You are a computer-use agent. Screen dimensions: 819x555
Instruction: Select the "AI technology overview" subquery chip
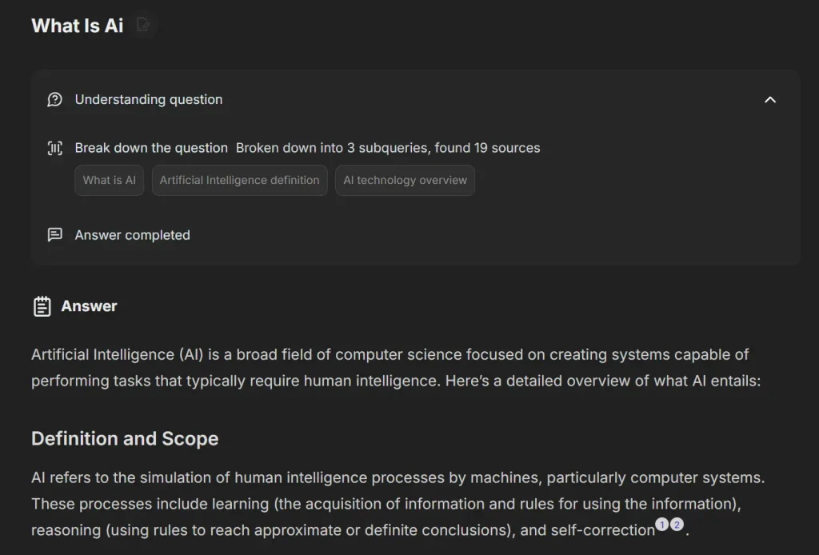pos(405,180)
